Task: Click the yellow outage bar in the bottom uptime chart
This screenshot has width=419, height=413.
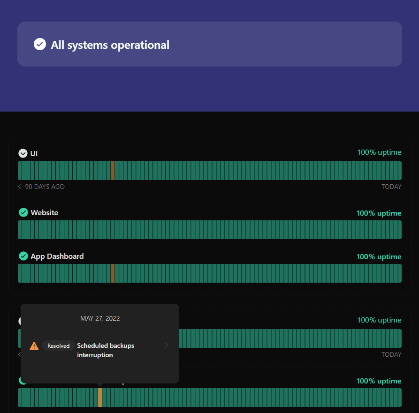Action: (100, 398)
